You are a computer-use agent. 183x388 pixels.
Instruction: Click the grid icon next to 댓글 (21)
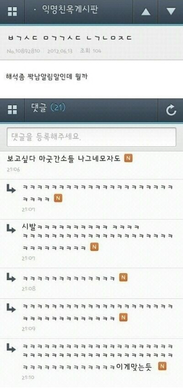point(12,110)
